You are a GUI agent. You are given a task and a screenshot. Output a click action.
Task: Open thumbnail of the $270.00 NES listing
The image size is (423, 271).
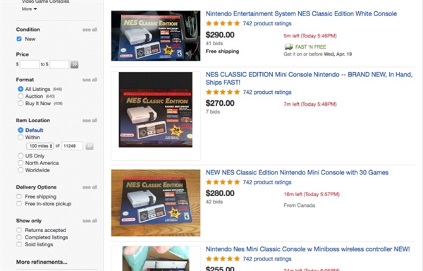point(156,109)
